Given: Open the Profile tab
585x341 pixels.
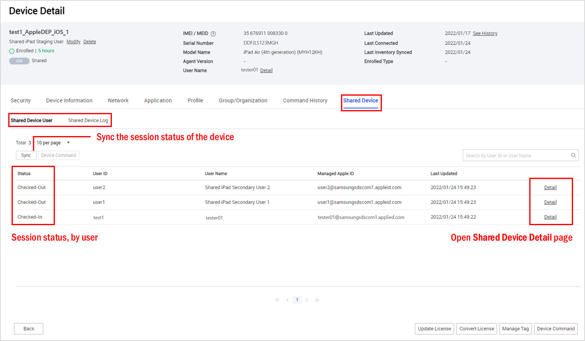Looking at the screenshot, I should [195, 100].
